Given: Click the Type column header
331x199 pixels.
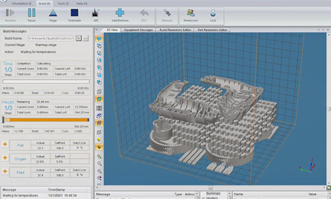Looking at the screenshot, I should coord(178,194).
